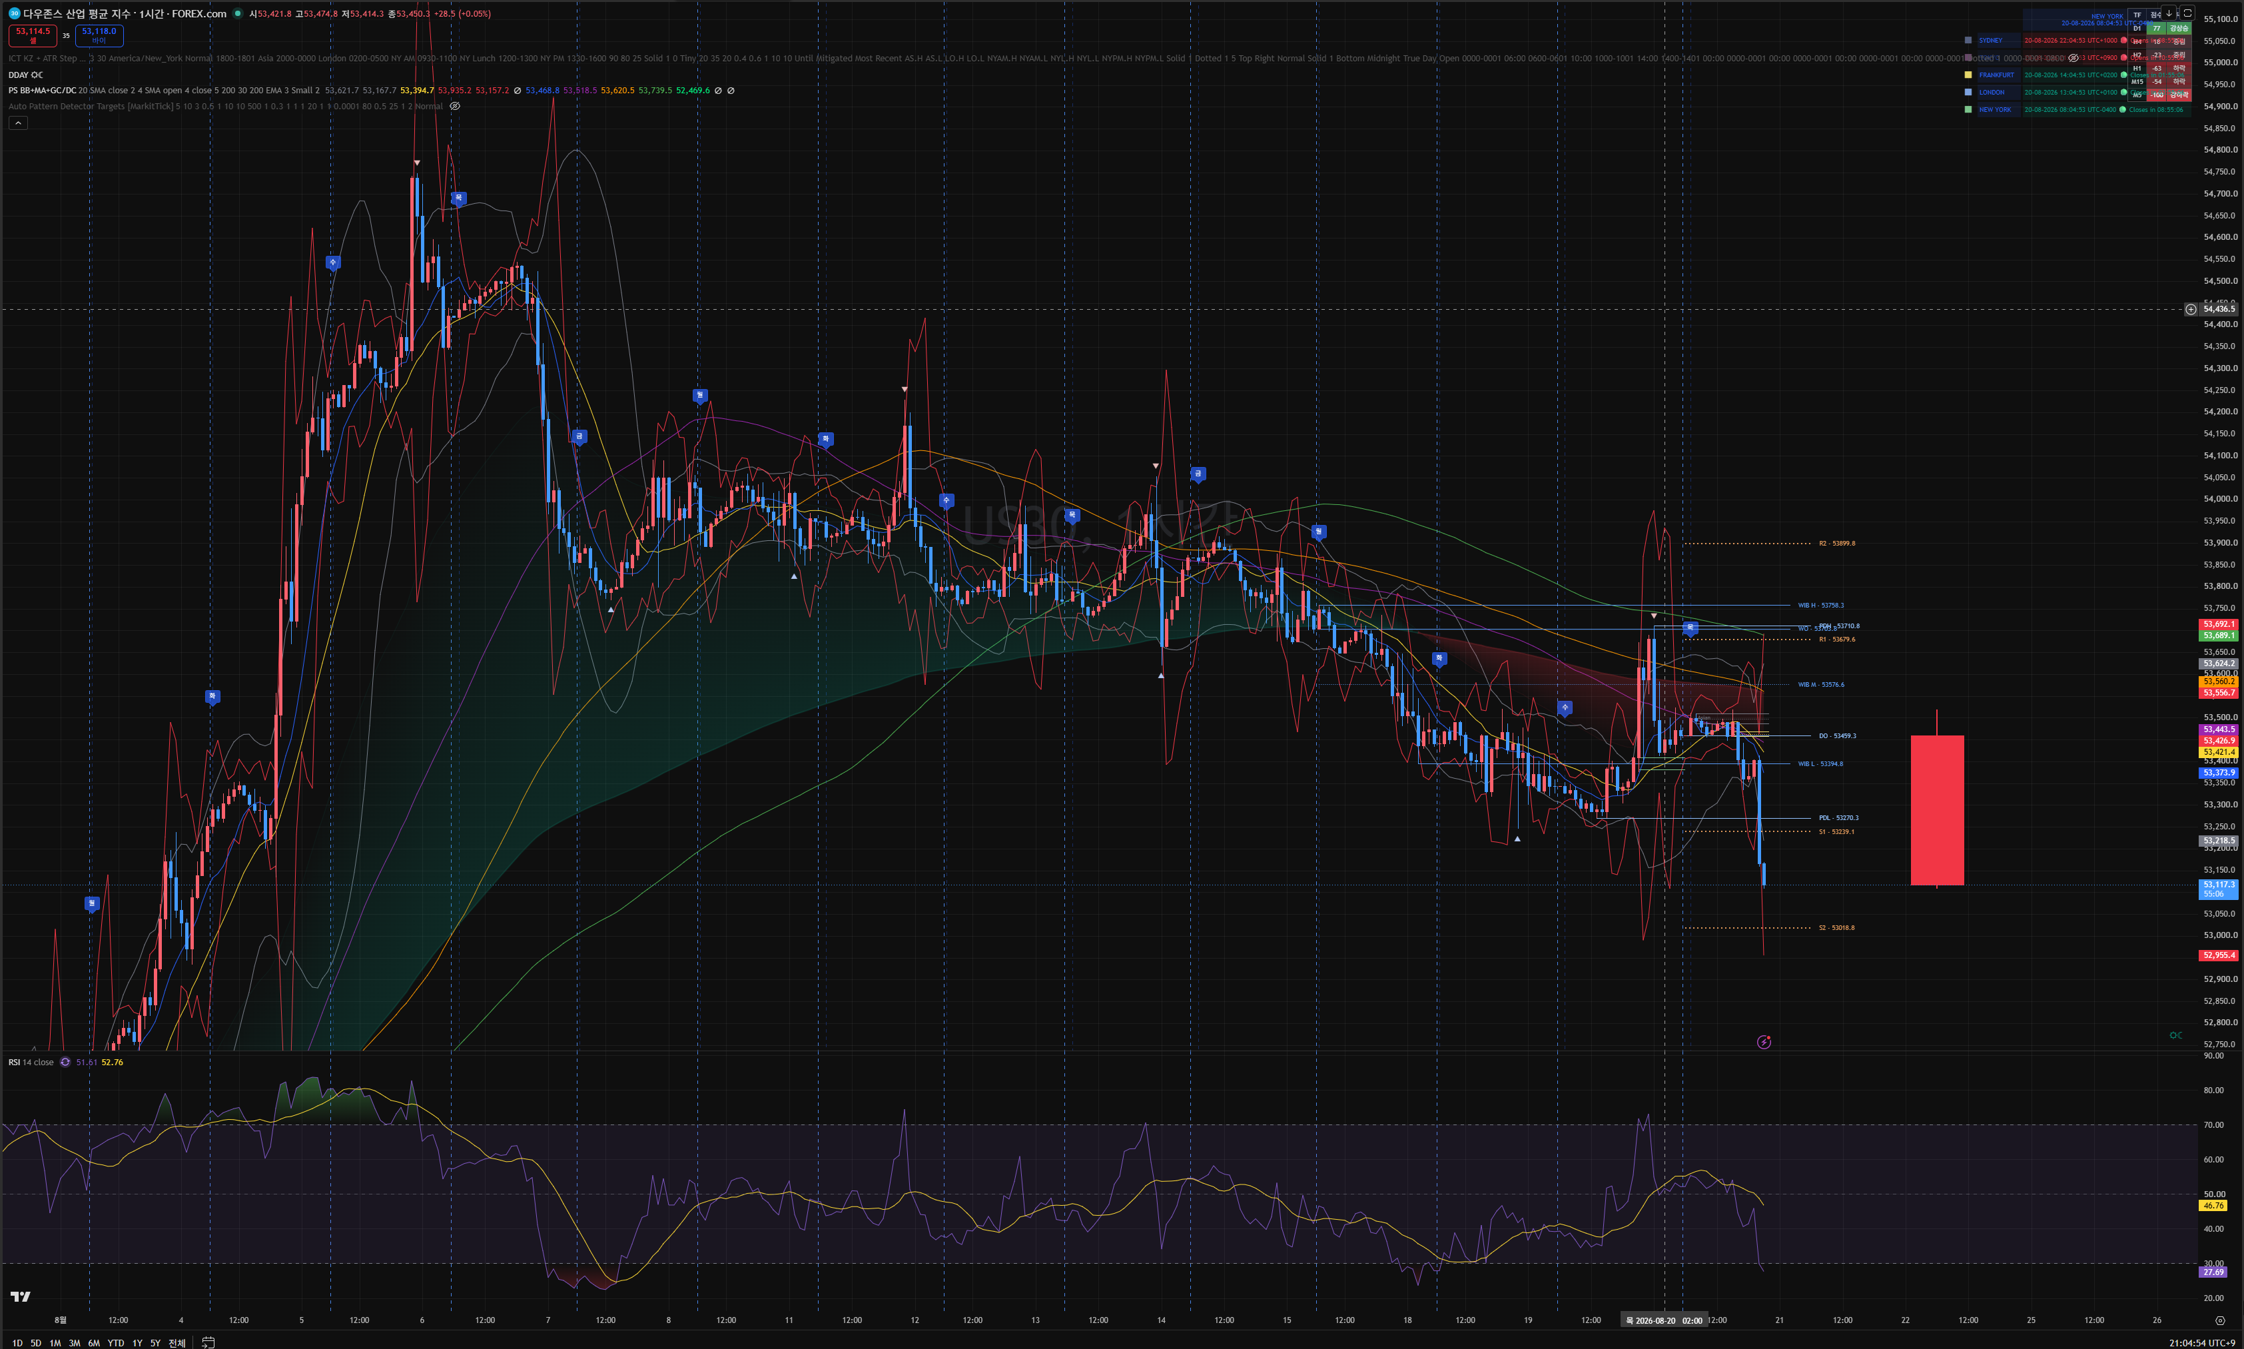This screenshot has width=2244, height=1349.
Task: Set date range to 1M
Action: coord(55,1342)
